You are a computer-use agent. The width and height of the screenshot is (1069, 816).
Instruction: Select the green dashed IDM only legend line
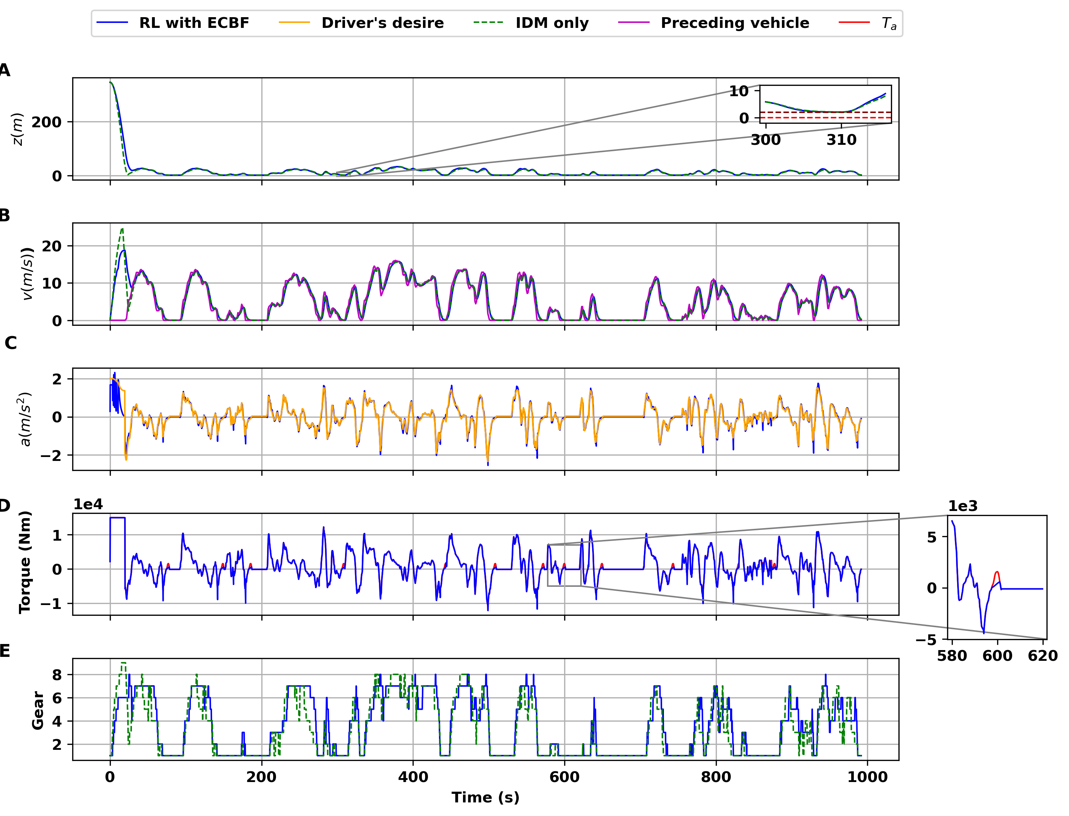tap(488, 22)
